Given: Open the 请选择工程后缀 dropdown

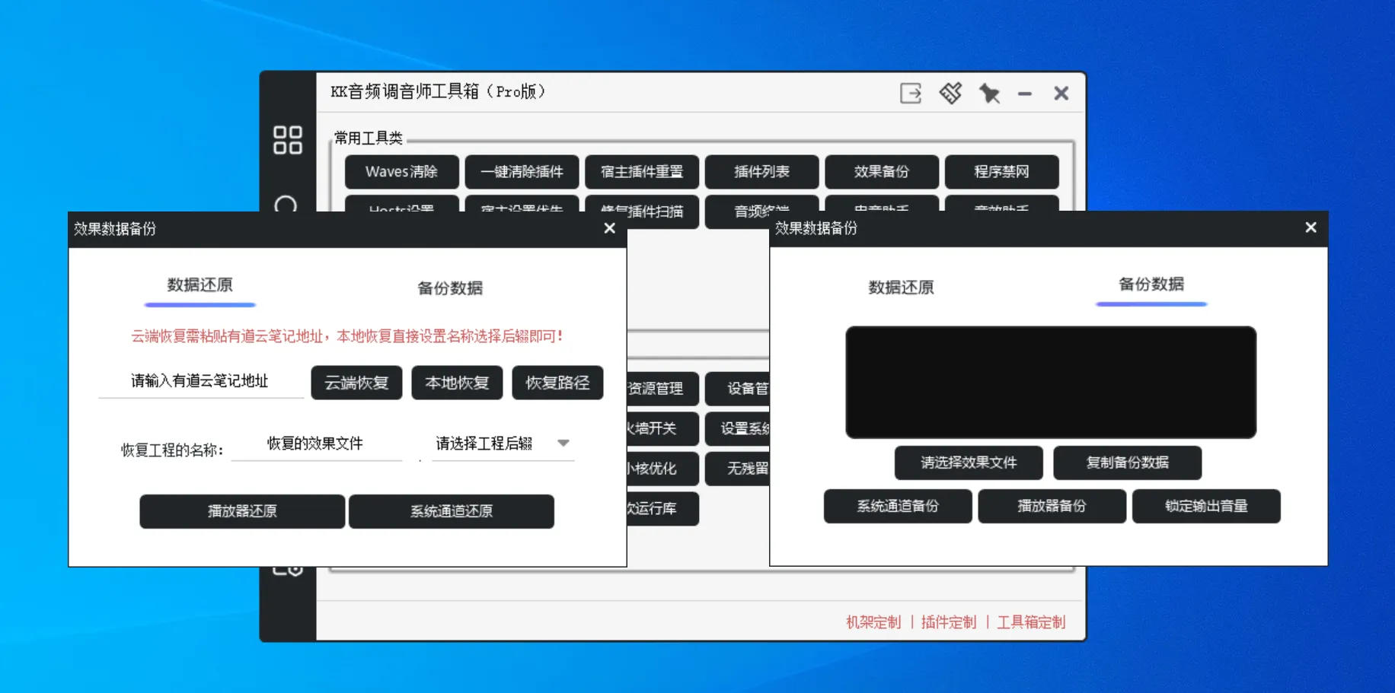Looking at the screenshot, I should coord(503,443).
